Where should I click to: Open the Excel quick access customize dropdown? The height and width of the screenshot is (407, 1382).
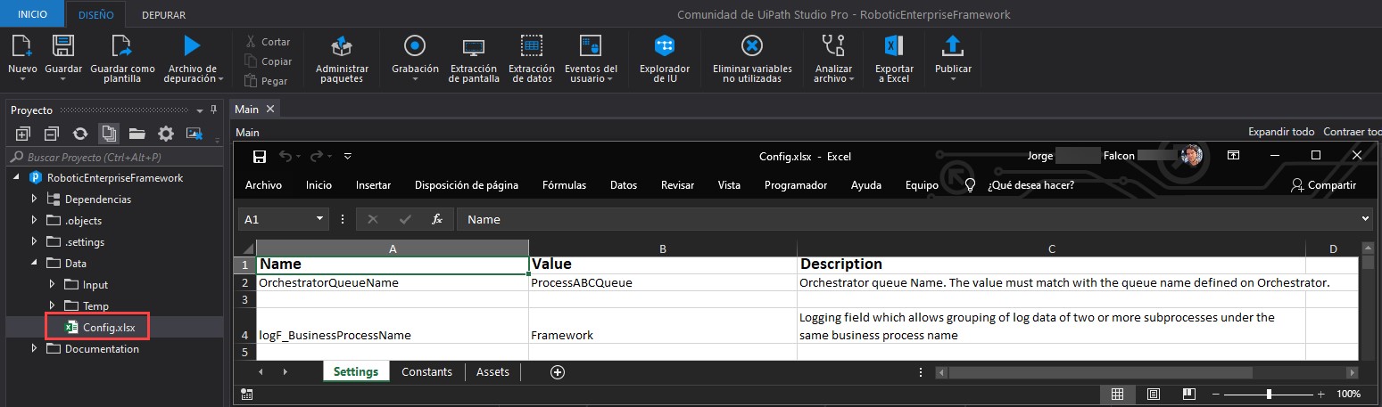coord(348,156)
